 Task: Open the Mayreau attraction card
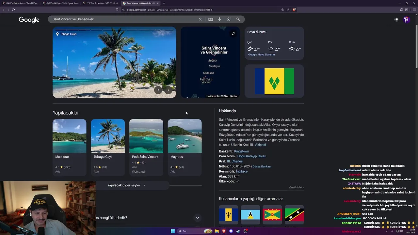coord(185,148)
